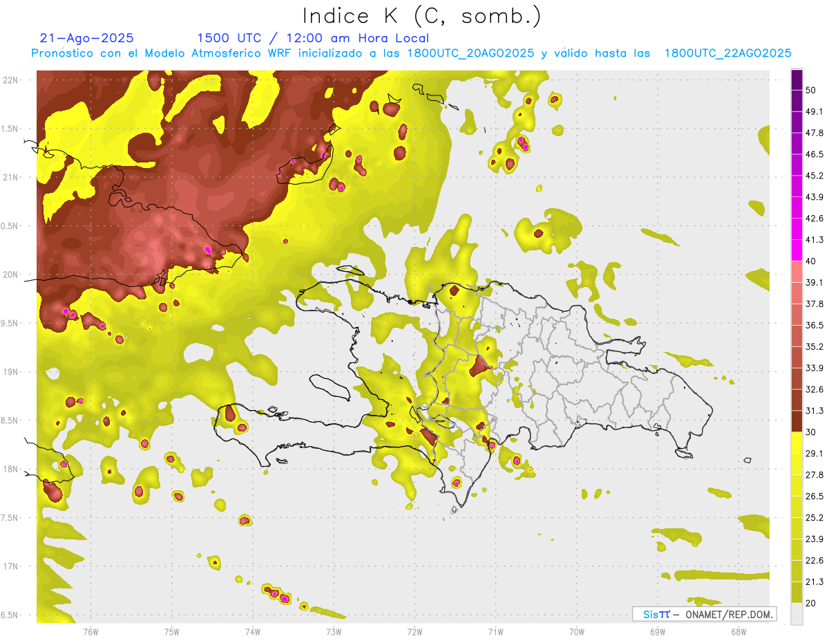Click the '33.9' color scale value
Screen dimensions: 829x641
(x=814, y=368)
